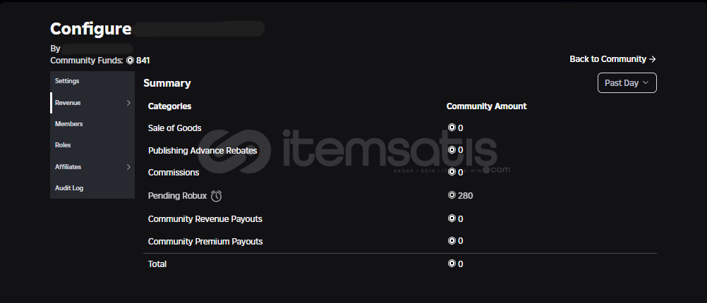This screenshot has width=707, height=303.
Task: Click the Robux icon next to Pending 280
Action: pyautogui.click(x=452, y=195)
